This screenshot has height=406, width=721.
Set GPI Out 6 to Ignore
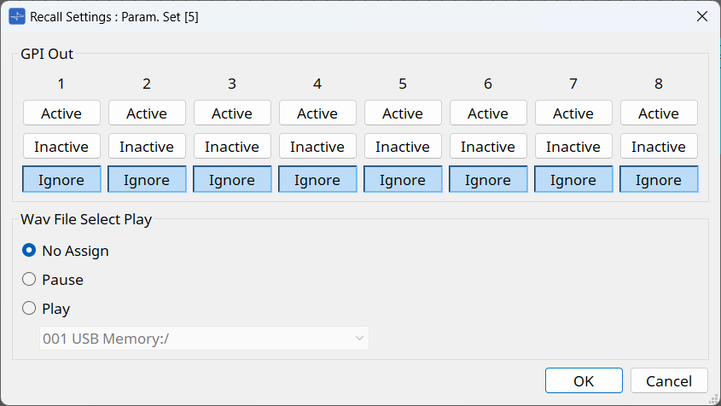(x=488, y=180)
